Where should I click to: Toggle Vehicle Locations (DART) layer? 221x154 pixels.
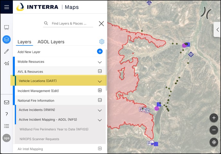click(x=38, y=81)
